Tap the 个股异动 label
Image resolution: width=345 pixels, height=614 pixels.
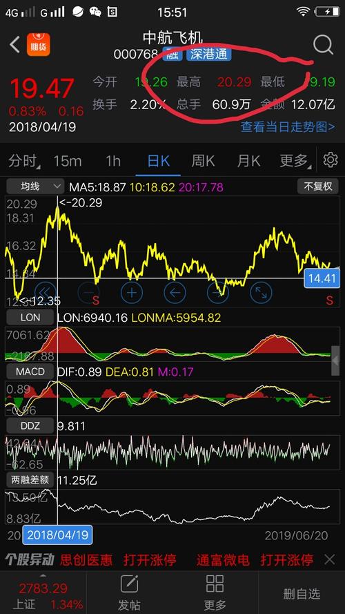(x=30, y=559)
